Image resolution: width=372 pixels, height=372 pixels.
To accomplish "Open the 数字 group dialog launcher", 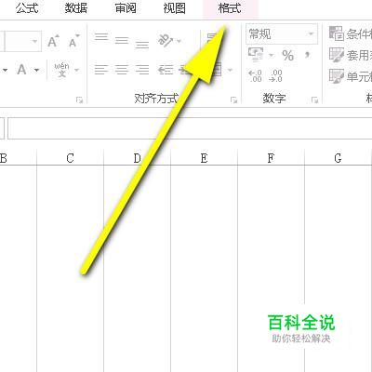I will pyautogui.click(x=314, y=100).
